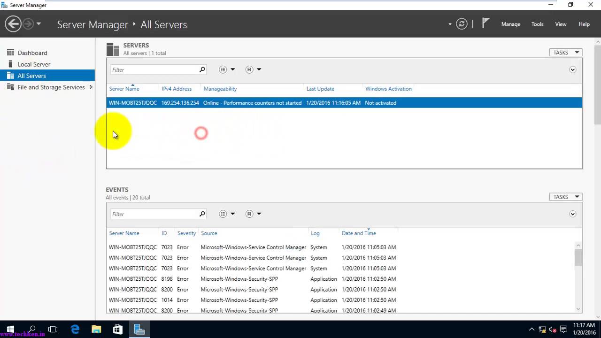Image resolution: width=601 pixels, height=338 pixels.
Task: Click the Servers filter search magnifier
Action: point(202,69)
